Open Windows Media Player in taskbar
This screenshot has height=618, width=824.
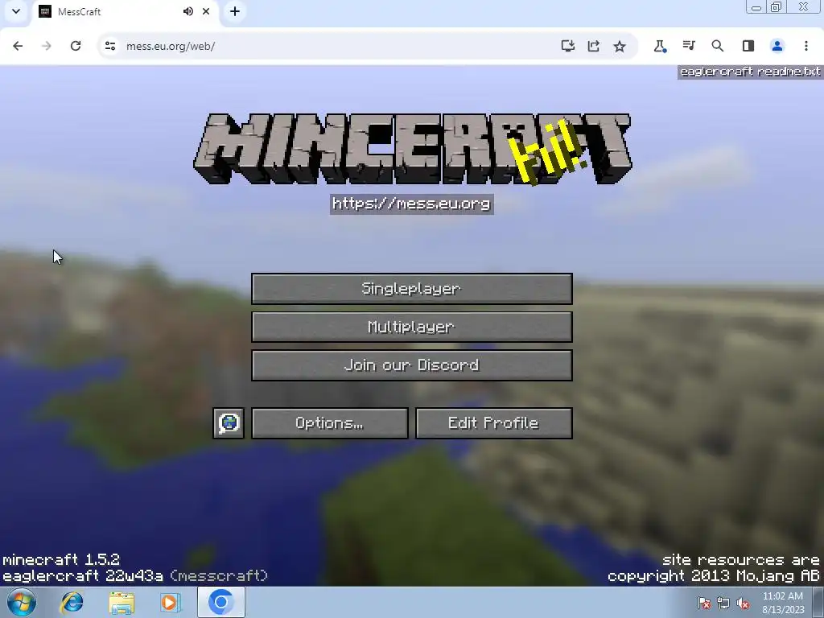tap(171, 602)
